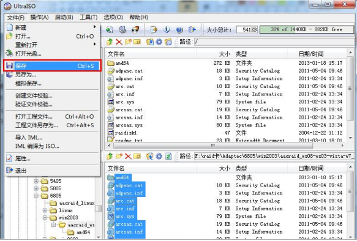Click the image capacity usage bar showing 38%
Image resolution: width=357 pixels, height=241 pixels.
306,29
